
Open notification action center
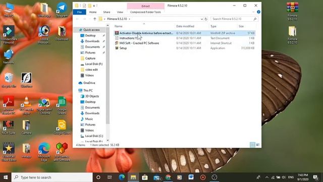315,177
